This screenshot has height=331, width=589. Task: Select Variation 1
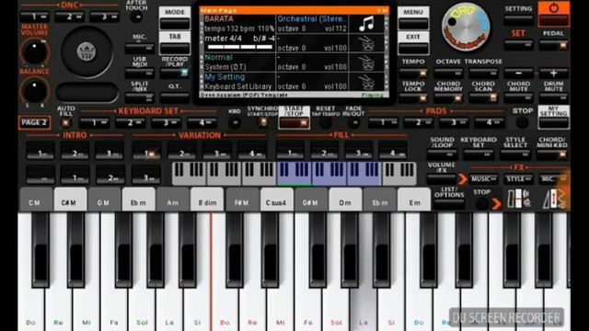146,150
